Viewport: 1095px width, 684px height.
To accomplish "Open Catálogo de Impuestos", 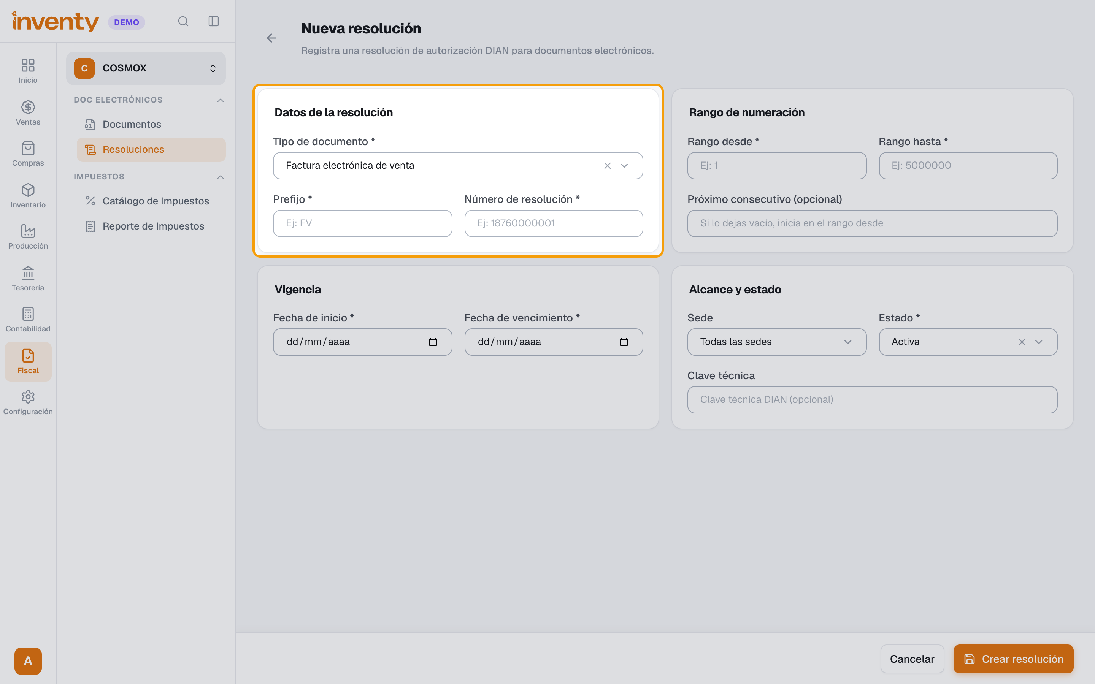I will tap(151, 201).
